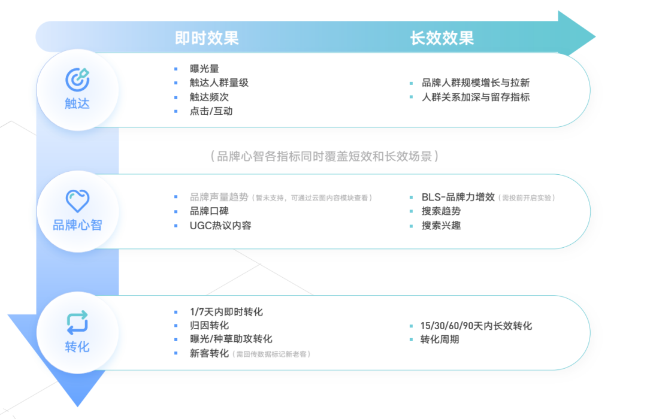Select the 即时效果 header

click(x=207, y=38)
